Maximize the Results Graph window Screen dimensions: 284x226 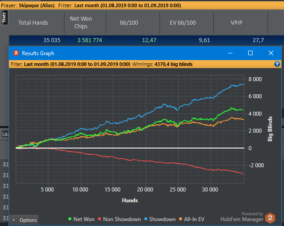click(250, 53)
